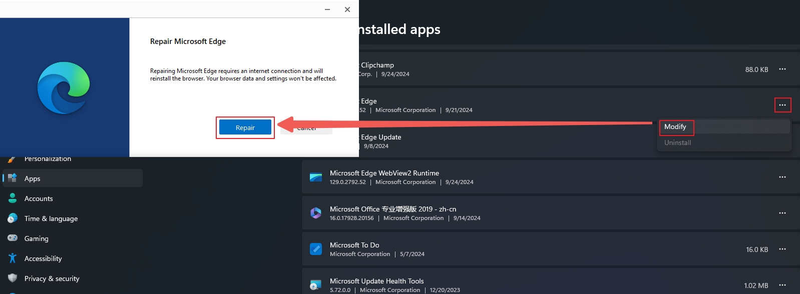800x294 pixels.
Task: Click the Accessibility figure icon
Action: 13,258
